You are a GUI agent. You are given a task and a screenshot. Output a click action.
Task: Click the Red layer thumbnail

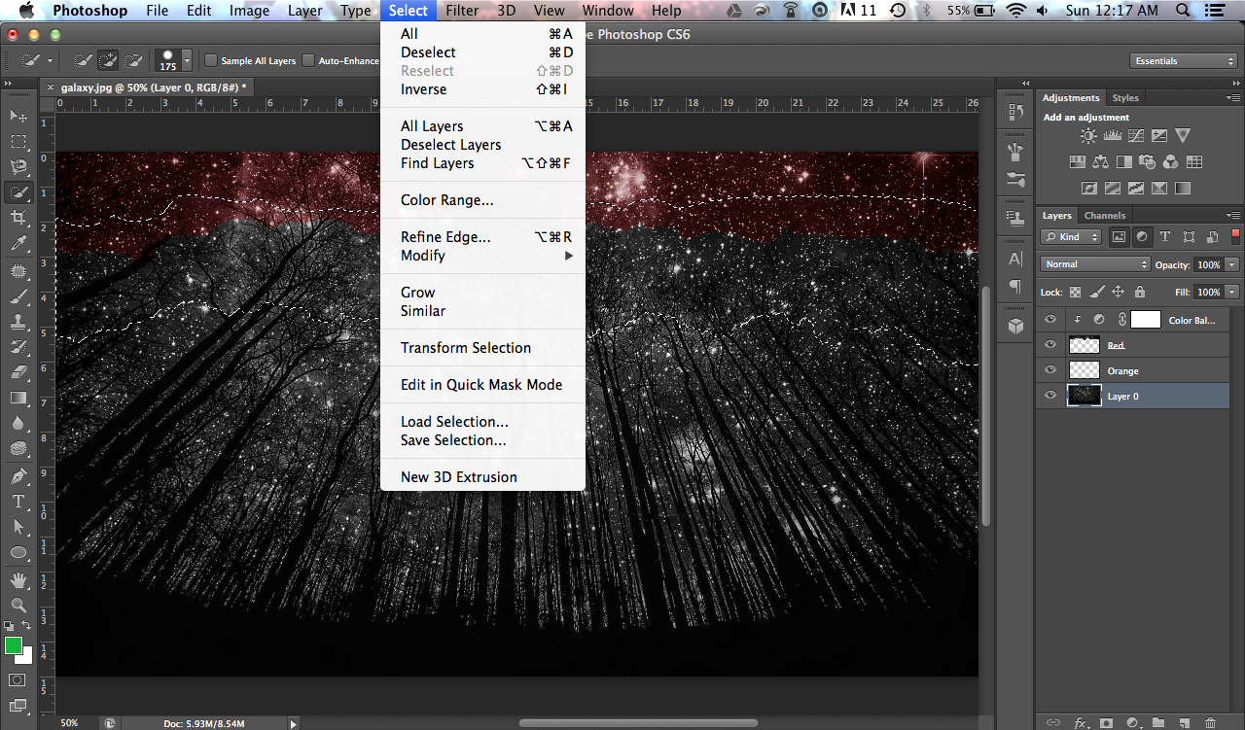click(x=1084, y=345)
